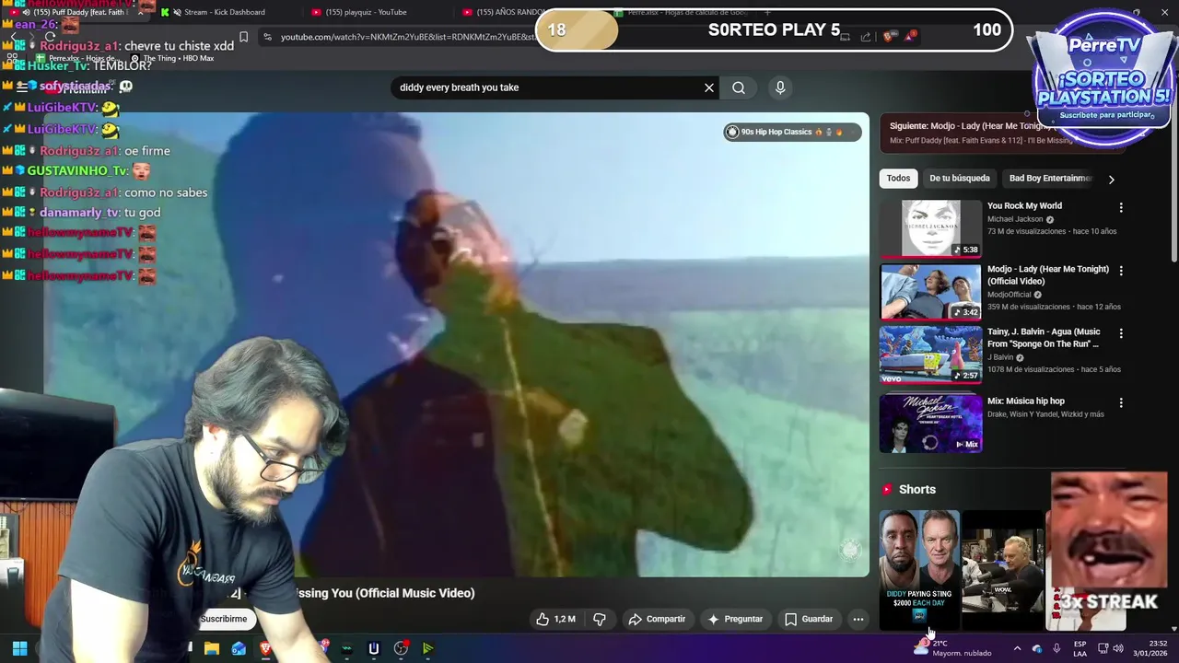Save the video with Guardar
This screenshot has width=1179, height=663.
tap(808, 619)
